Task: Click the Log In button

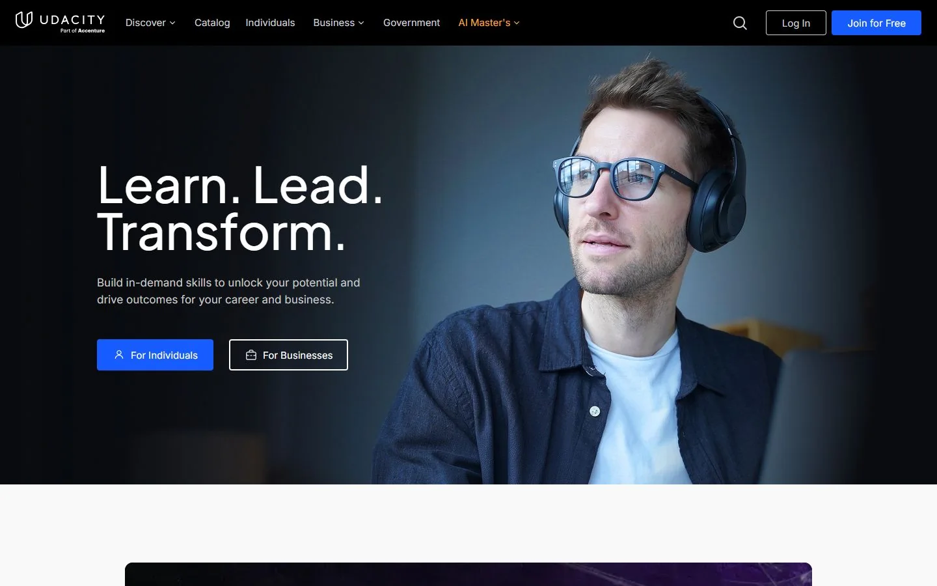Action: click(796, 23)
